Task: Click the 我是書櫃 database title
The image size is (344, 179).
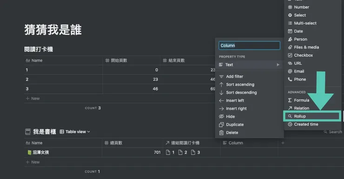Action: [x=44, y=132]
